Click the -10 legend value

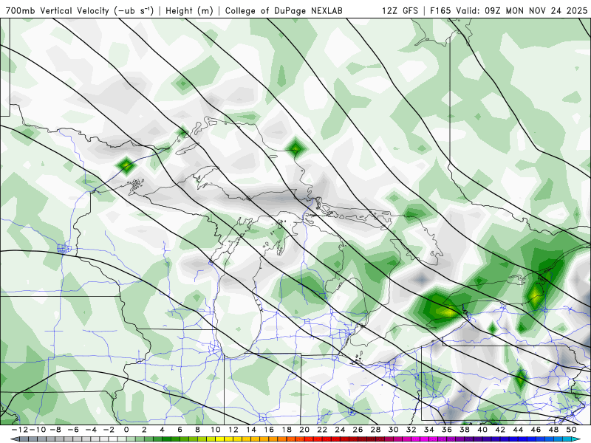[37, 430]
